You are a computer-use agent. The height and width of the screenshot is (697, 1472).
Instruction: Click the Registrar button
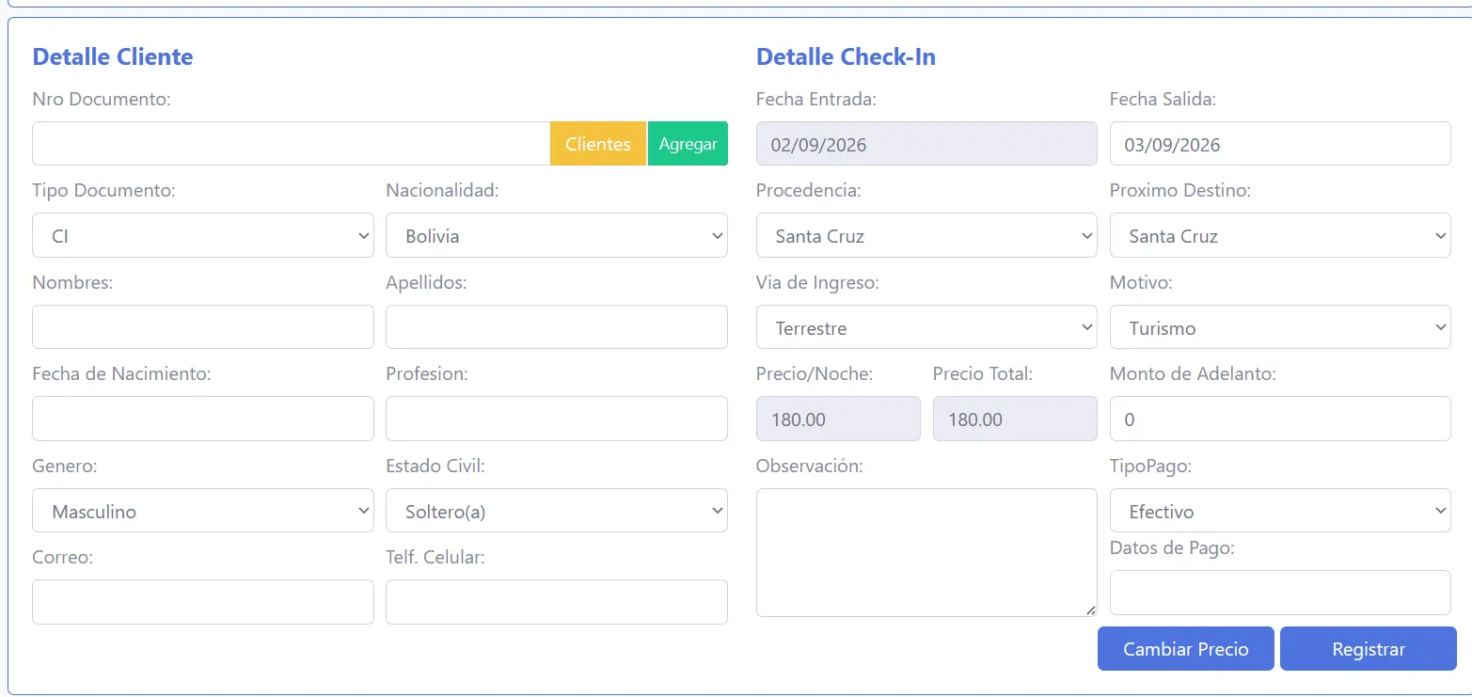(x=1369, y=649)
